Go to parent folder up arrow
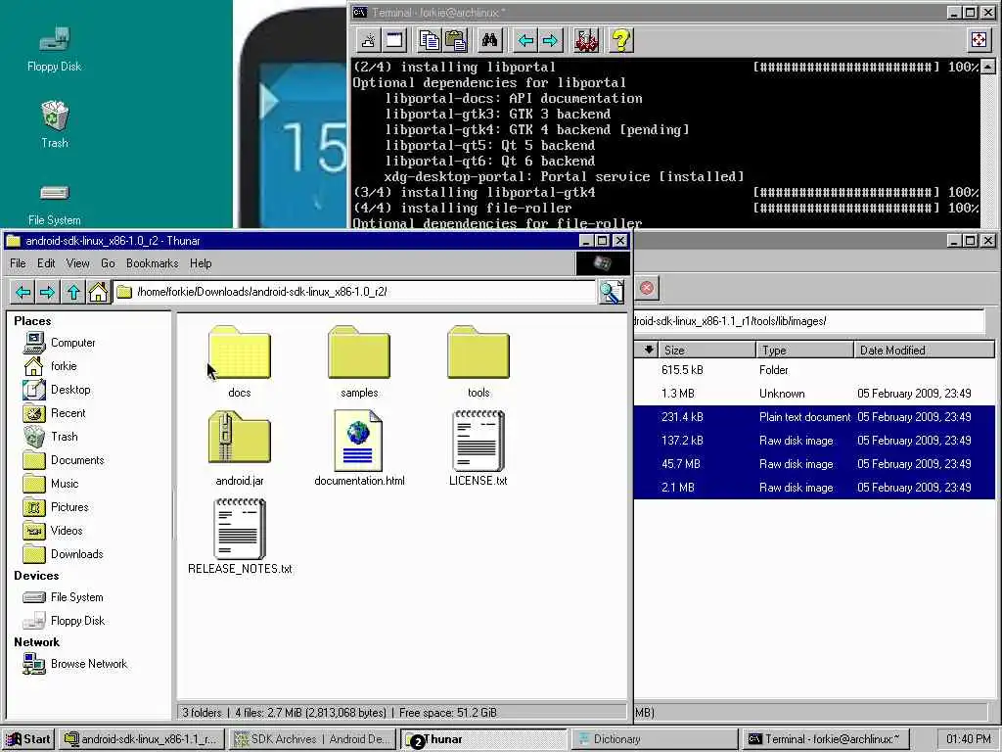Image resolution: width=1002 pixels, height=752 pixels. tap(73, 292)
